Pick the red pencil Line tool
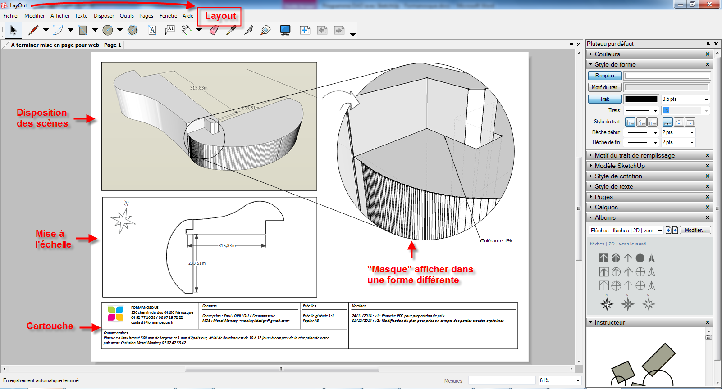722x389 pixels. click(x=33, y=30)
